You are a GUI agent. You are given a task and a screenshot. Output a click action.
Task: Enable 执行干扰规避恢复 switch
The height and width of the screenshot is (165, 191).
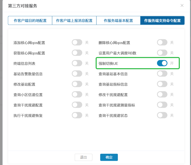(x=77, y=115)
